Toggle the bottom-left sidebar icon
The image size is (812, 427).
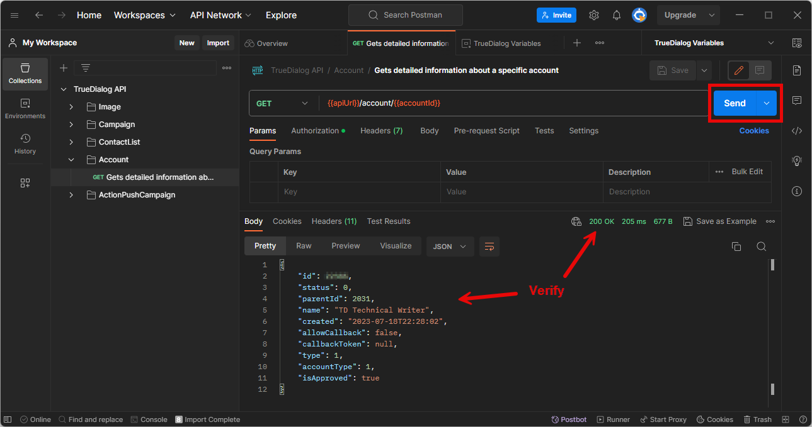coord(8,419)
